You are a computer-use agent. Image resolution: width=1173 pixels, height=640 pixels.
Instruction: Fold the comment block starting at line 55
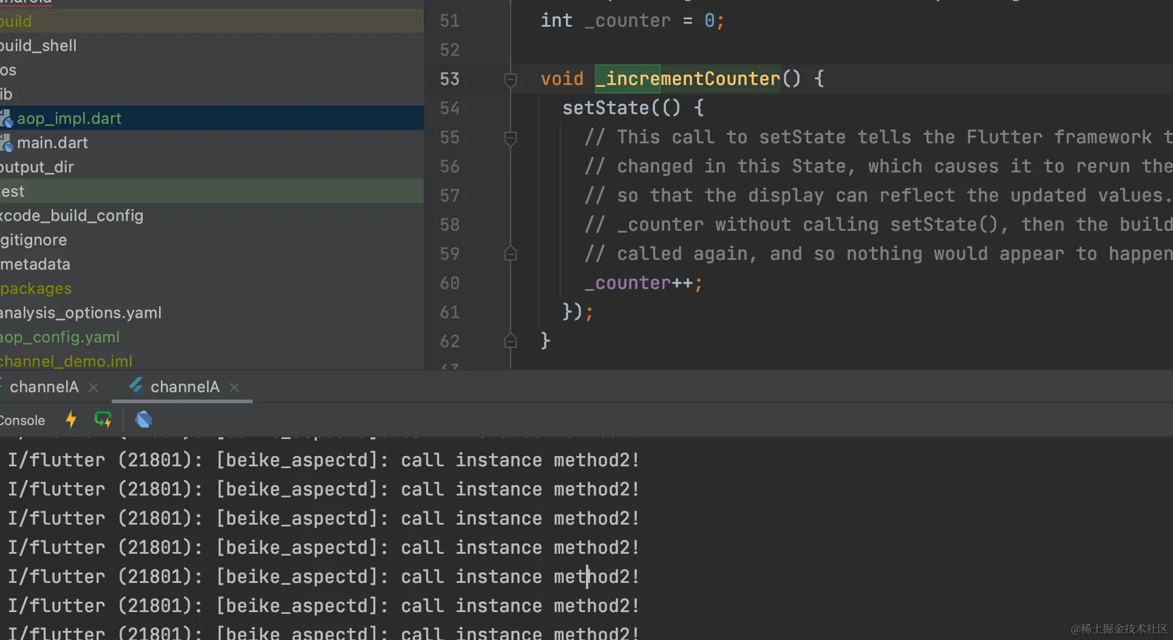[x=511, y=138]
